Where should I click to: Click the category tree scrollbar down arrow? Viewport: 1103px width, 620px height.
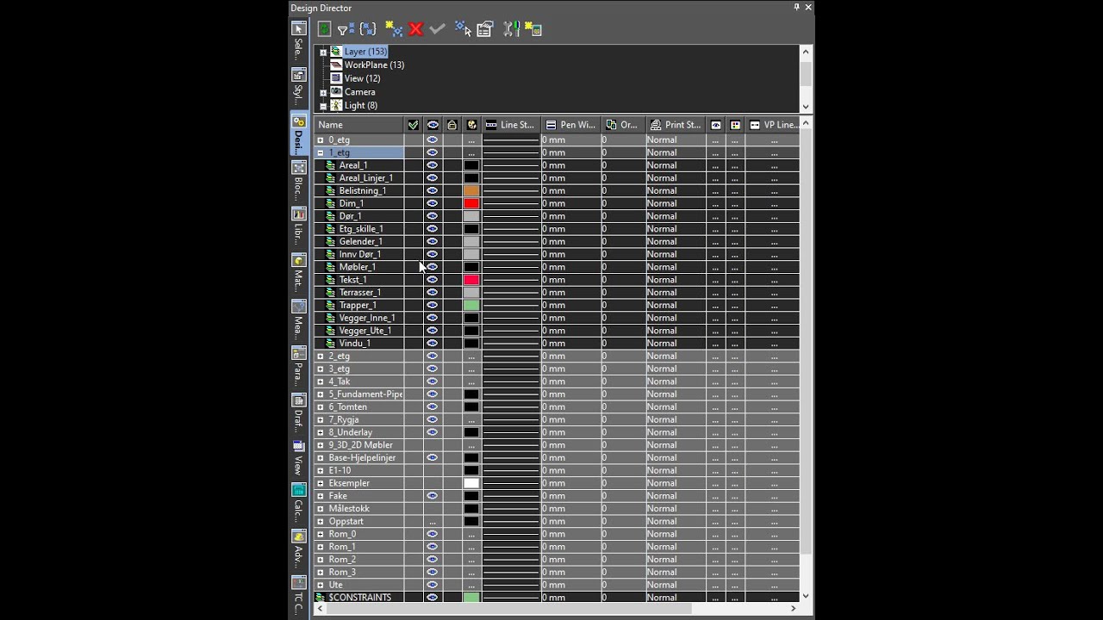click(x=806, y=107)
